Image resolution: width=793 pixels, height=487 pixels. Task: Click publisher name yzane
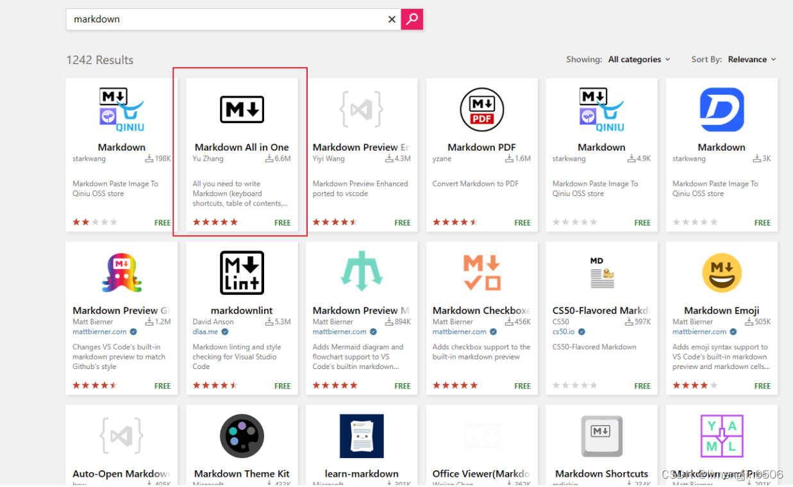(442, 158)
